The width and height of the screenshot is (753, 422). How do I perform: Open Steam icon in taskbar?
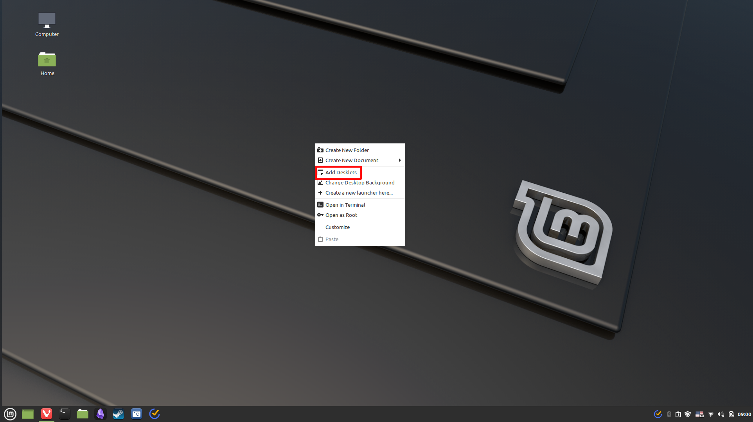(x=118, y=414)
